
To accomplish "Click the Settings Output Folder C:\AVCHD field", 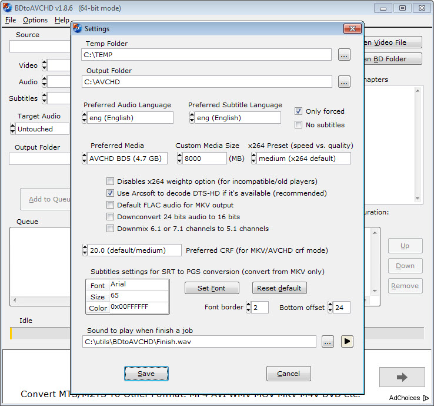I will click(x=207, y=82).
